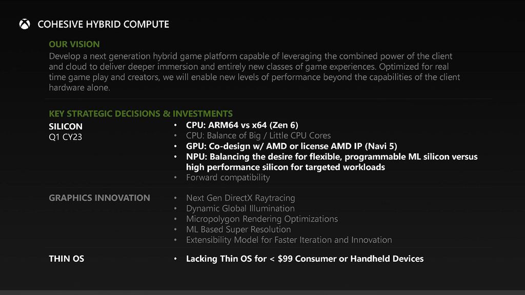This screenshot has width=525, height=295.
Task: Click the Q1 CY23 date text
Action: (66, 137)
